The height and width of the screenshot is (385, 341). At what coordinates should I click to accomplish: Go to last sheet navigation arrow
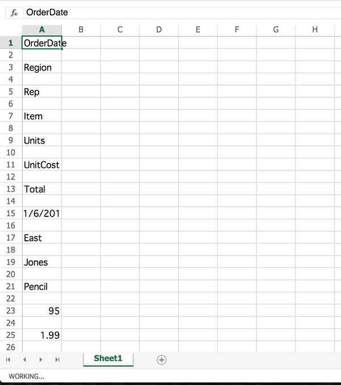click(57, 359)
